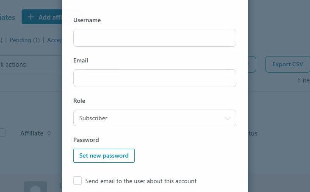The image size is (310, 192).
Task: Click the Affiliate column sort arrows icon
Action: coord(49,133)
